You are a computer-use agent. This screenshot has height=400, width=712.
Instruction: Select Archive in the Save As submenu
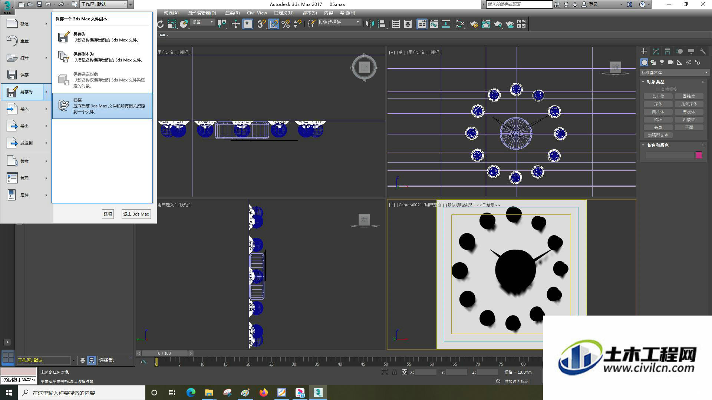pyautogui.click(x=102, y=106)
